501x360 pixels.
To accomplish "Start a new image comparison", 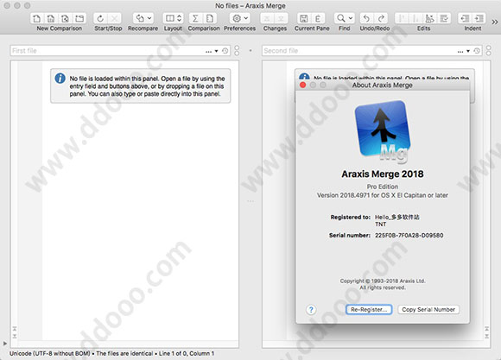I will click(x=65, y=18).
